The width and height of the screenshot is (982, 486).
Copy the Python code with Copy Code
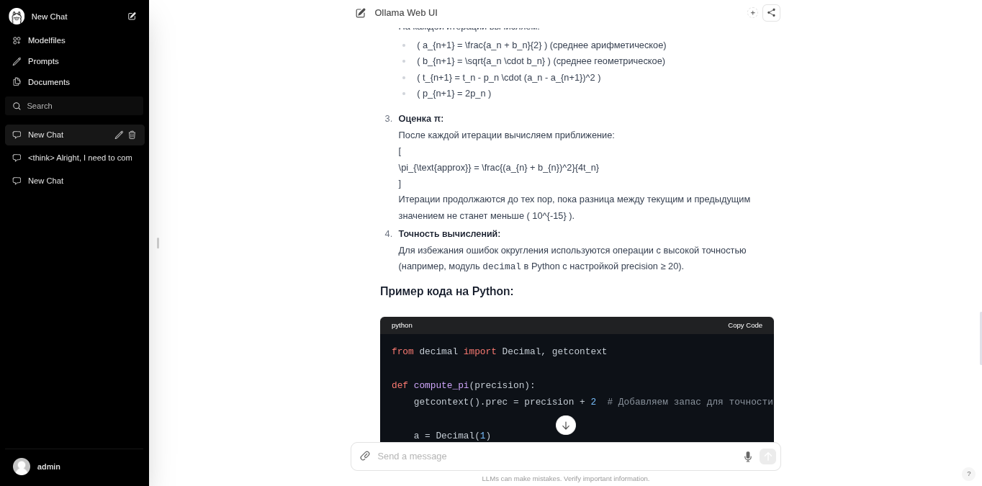744,325
